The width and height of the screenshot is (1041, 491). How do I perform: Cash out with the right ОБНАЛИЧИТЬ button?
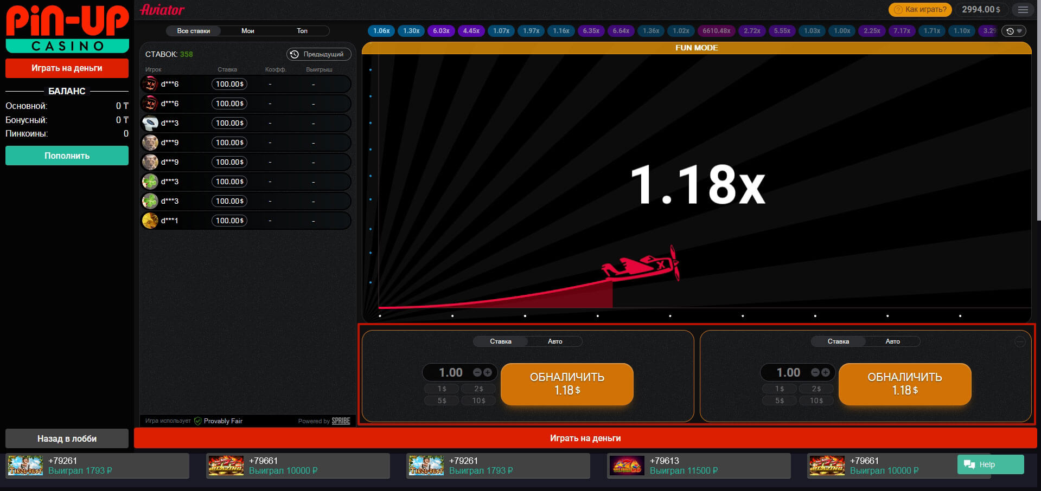[904, 384]
